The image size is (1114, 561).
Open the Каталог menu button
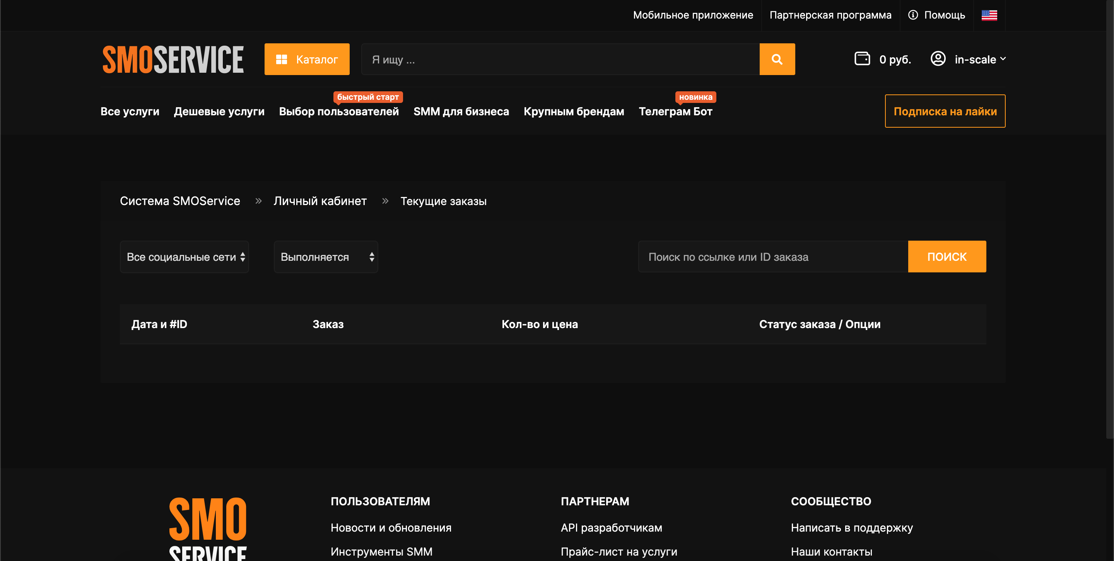307,59
